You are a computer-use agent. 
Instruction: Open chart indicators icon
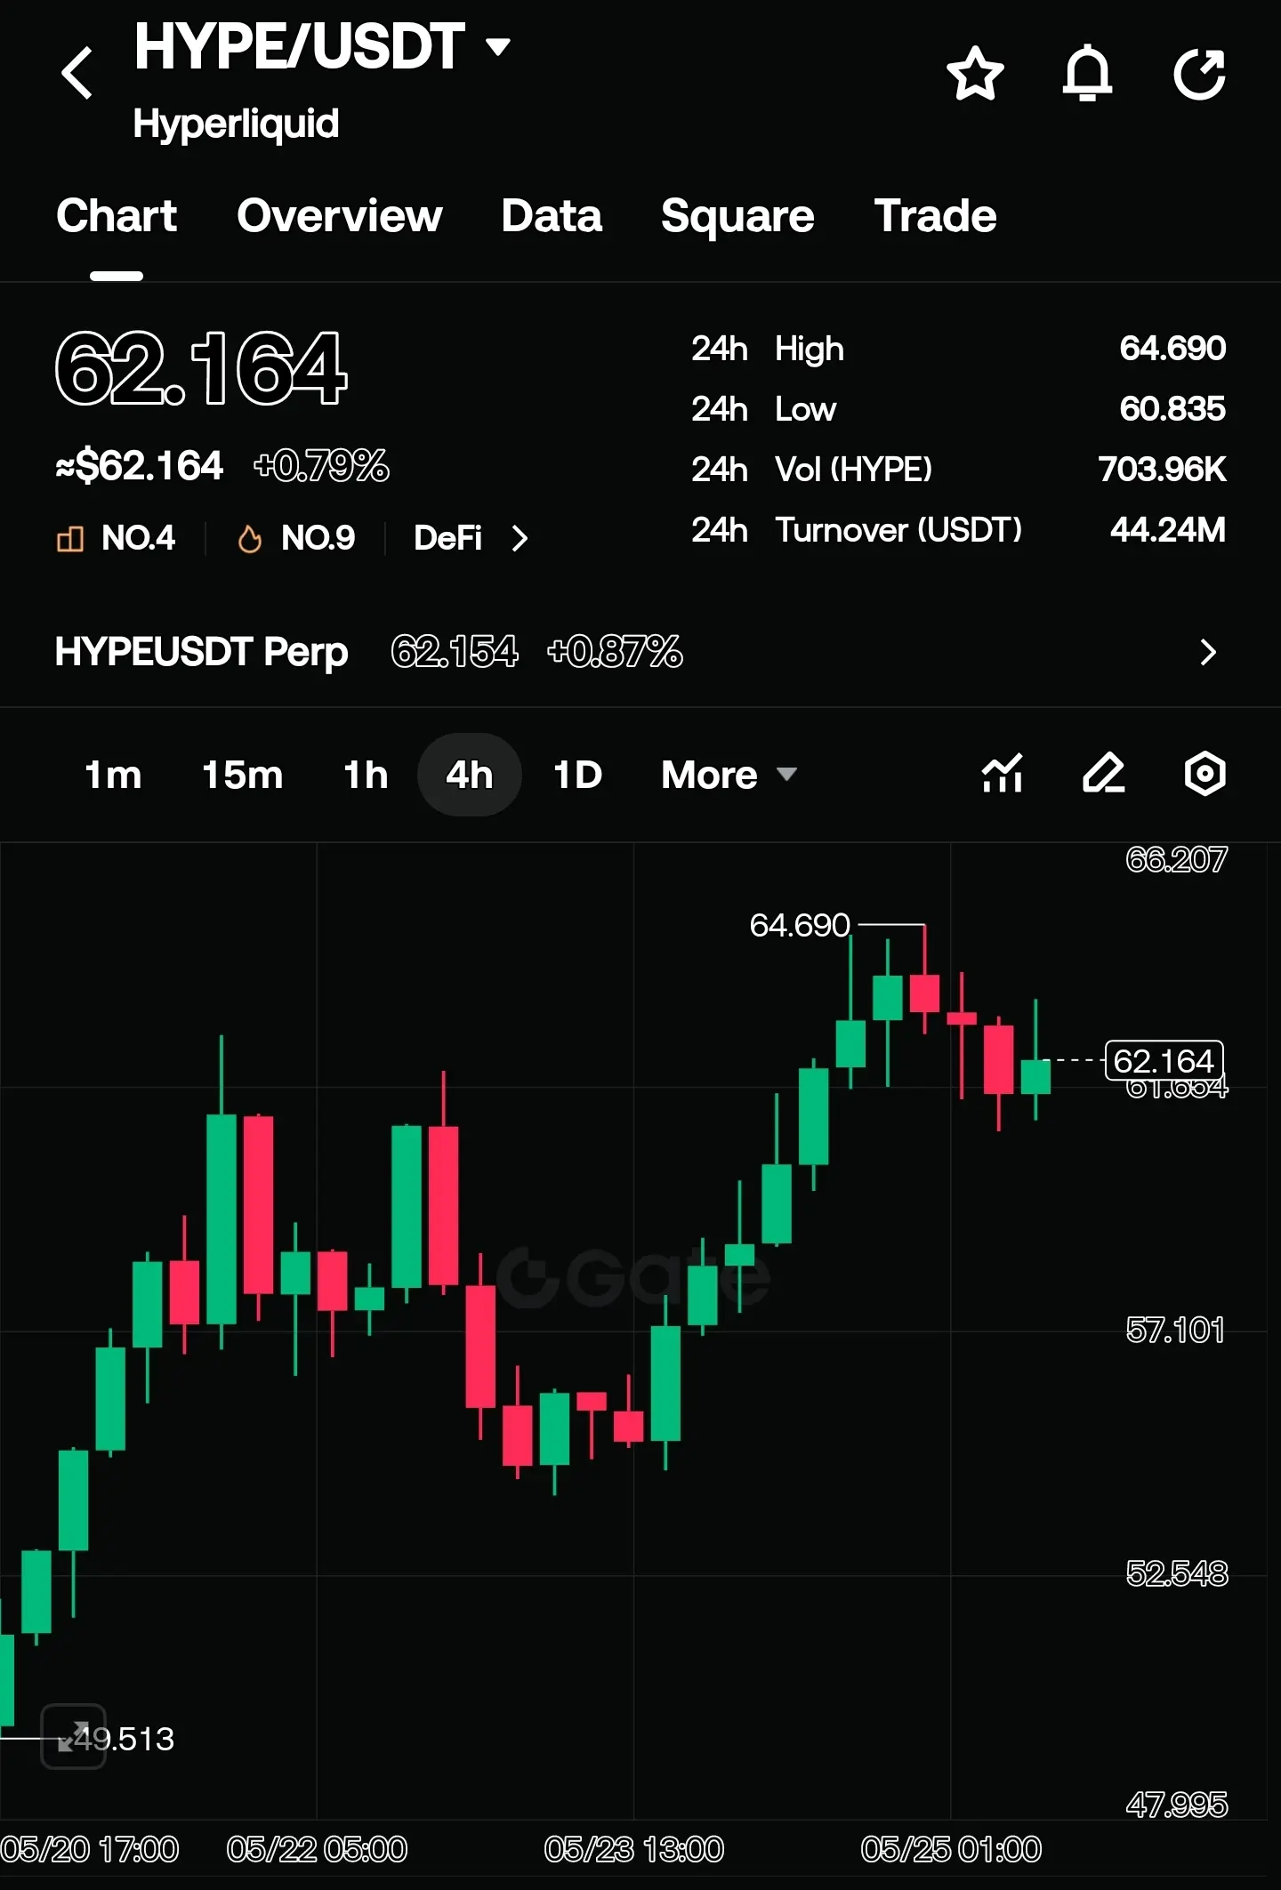[x=1003, y=774]
